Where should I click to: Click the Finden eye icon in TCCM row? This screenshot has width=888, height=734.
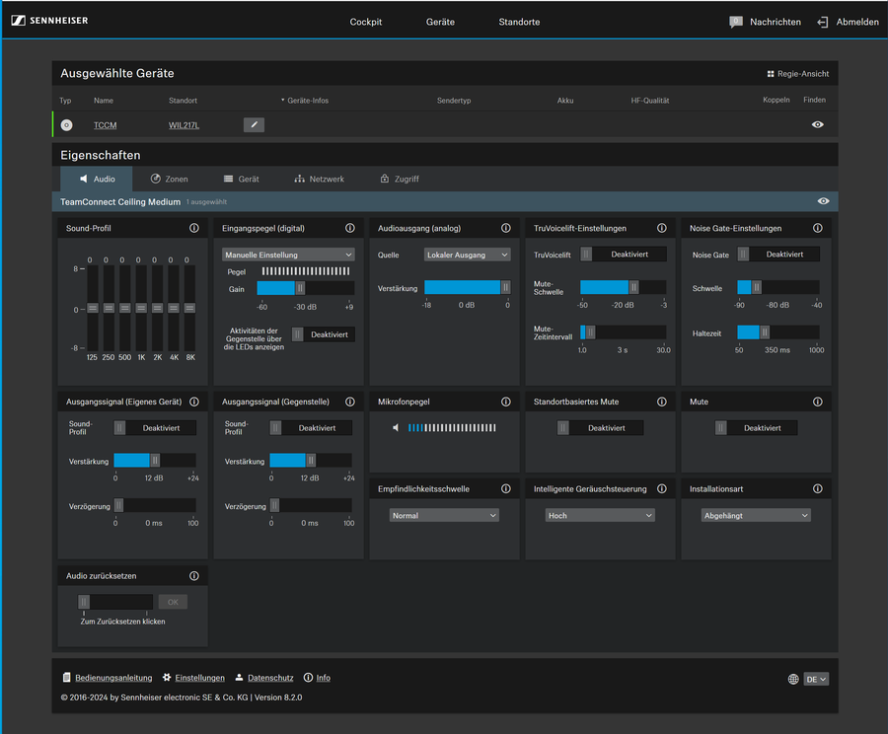817,124
